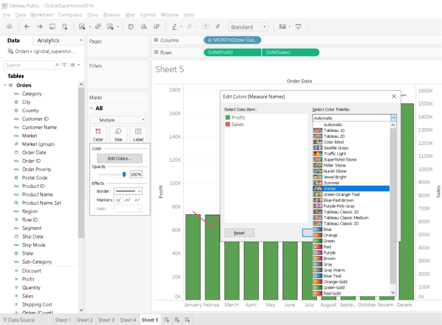Open the Format menu
This screenshot has width=442, height=325.
pyautogui.click(x=148, y=15)
